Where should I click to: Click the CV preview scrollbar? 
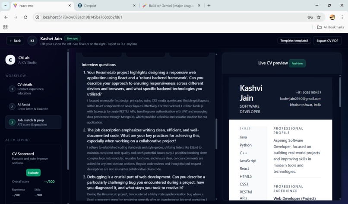point(340,92)
